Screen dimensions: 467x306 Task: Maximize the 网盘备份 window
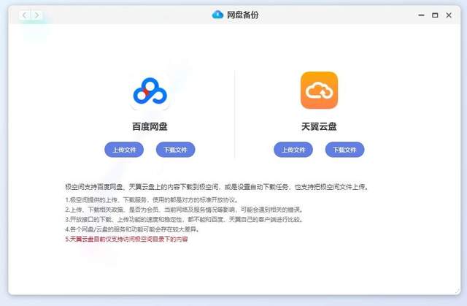pyautogui.click(x=435, y=15)
